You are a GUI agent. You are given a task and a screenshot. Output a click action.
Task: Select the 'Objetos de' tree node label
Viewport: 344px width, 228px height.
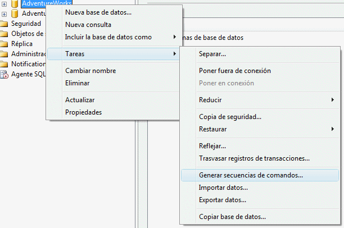(28, 34)
